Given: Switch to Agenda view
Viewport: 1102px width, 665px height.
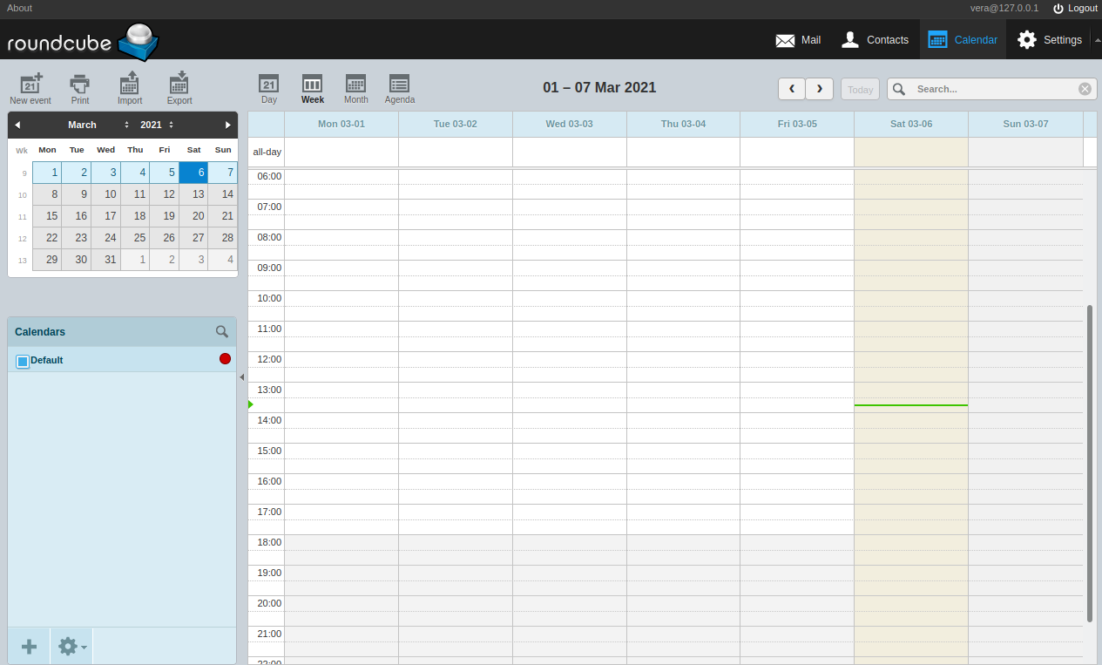Looking at the screenshot, I should pyautogui.click(x=400, y=89).
